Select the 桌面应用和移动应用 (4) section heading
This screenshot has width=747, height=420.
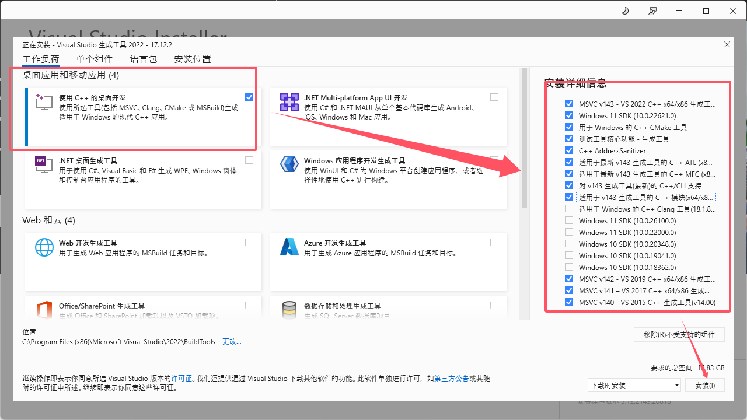(x=71, y=75)
